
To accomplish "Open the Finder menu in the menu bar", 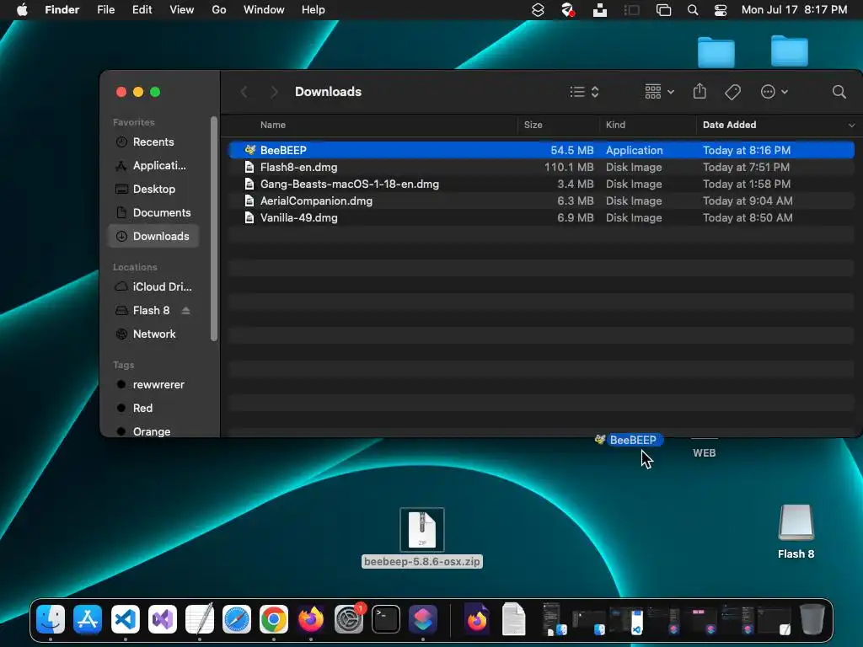I will pyautogui.click(x=62, y=10).
